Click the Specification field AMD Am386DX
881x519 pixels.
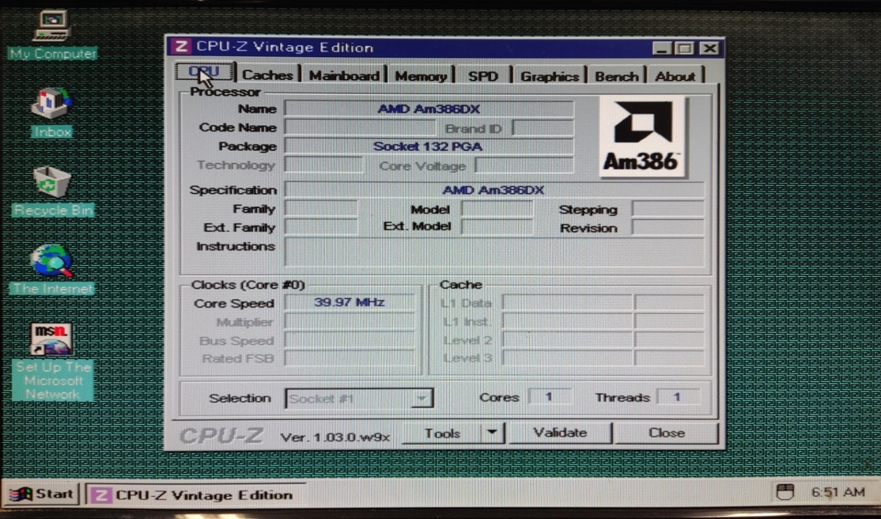494,190
